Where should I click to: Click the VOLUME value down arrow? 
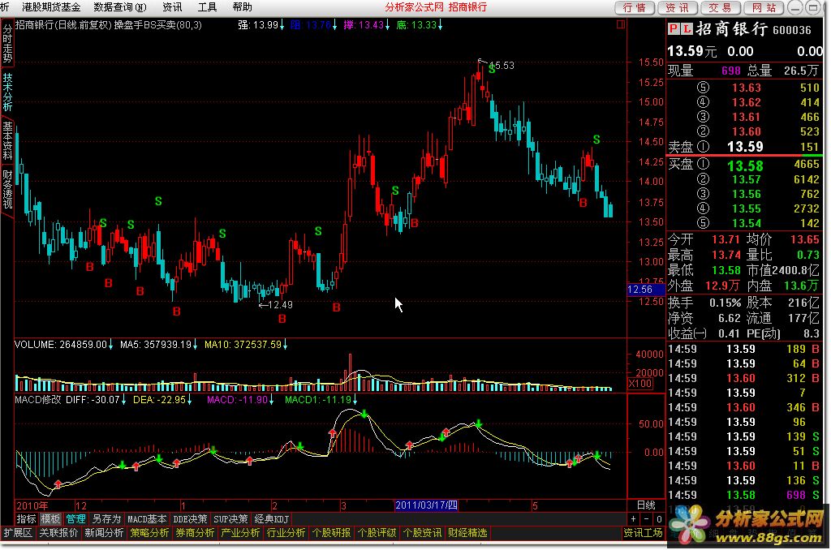[110, 345]
